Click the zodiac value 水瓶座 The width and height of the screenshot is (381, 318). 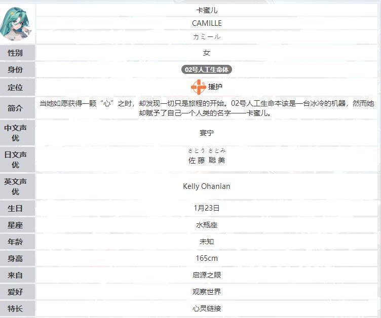pyautogui.click(x=207, y=225)
